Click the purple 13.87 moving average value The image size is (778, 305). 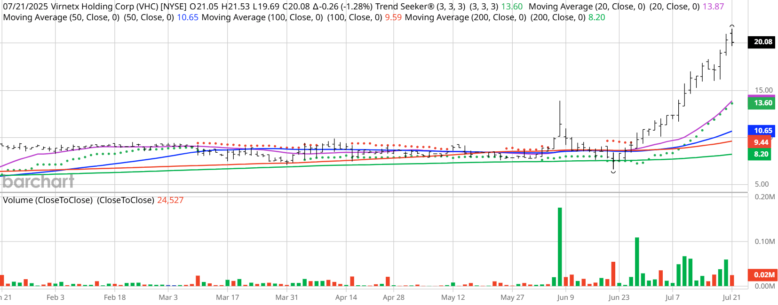pyautogui.click(x=713, y=7)
